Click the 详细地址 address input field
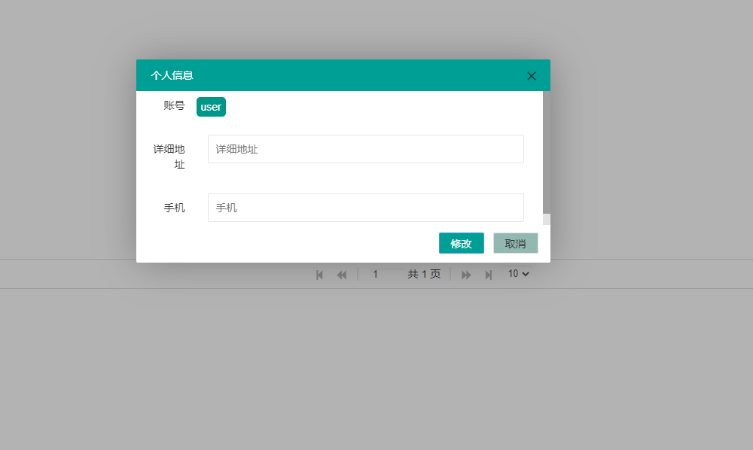Image resolution: width=753 pixels, height=450 pixels. 365,148
